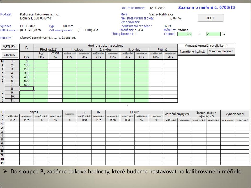
Task: Click the Médium value 'Vzduch'
Action: pyautogui.click(x=183, y=30)
